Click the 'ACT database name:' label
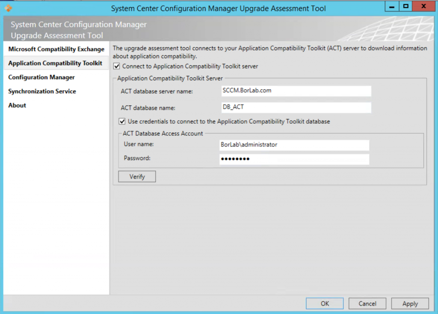438x314 pixels. tap(148, 108)
